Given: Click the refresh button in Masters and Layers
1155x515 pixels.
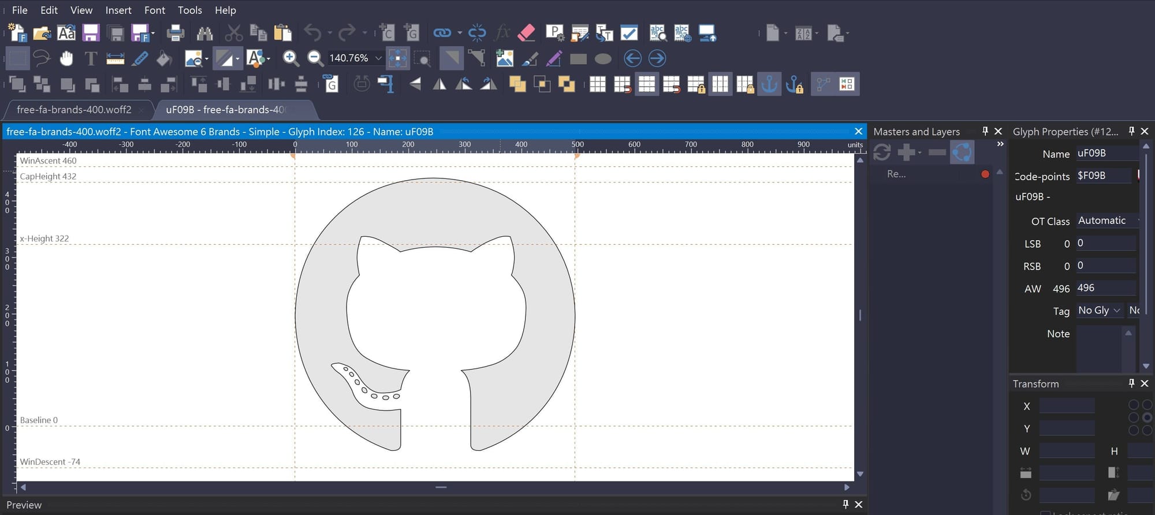Looking at the screenshot, I should click(x=882, y=152).
